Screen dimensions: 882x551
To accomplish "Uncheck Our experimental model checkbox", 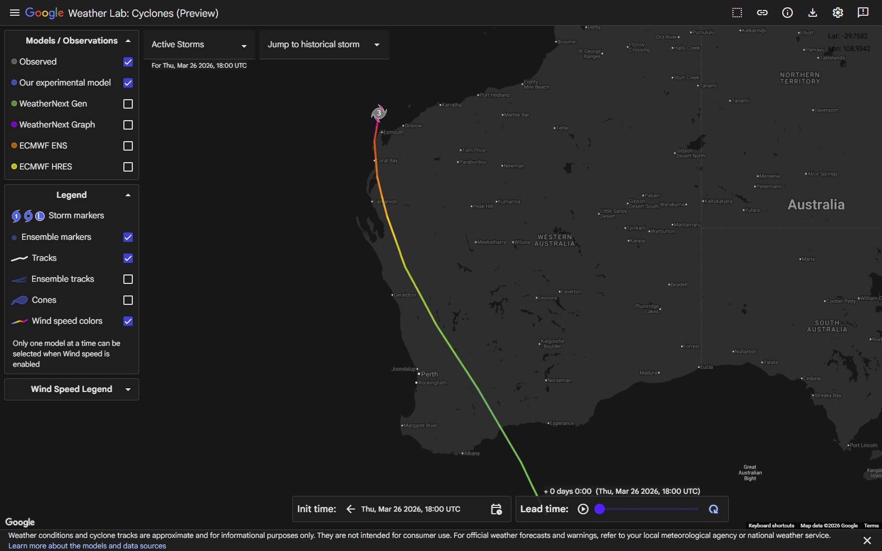I will [x=128, y=83].
